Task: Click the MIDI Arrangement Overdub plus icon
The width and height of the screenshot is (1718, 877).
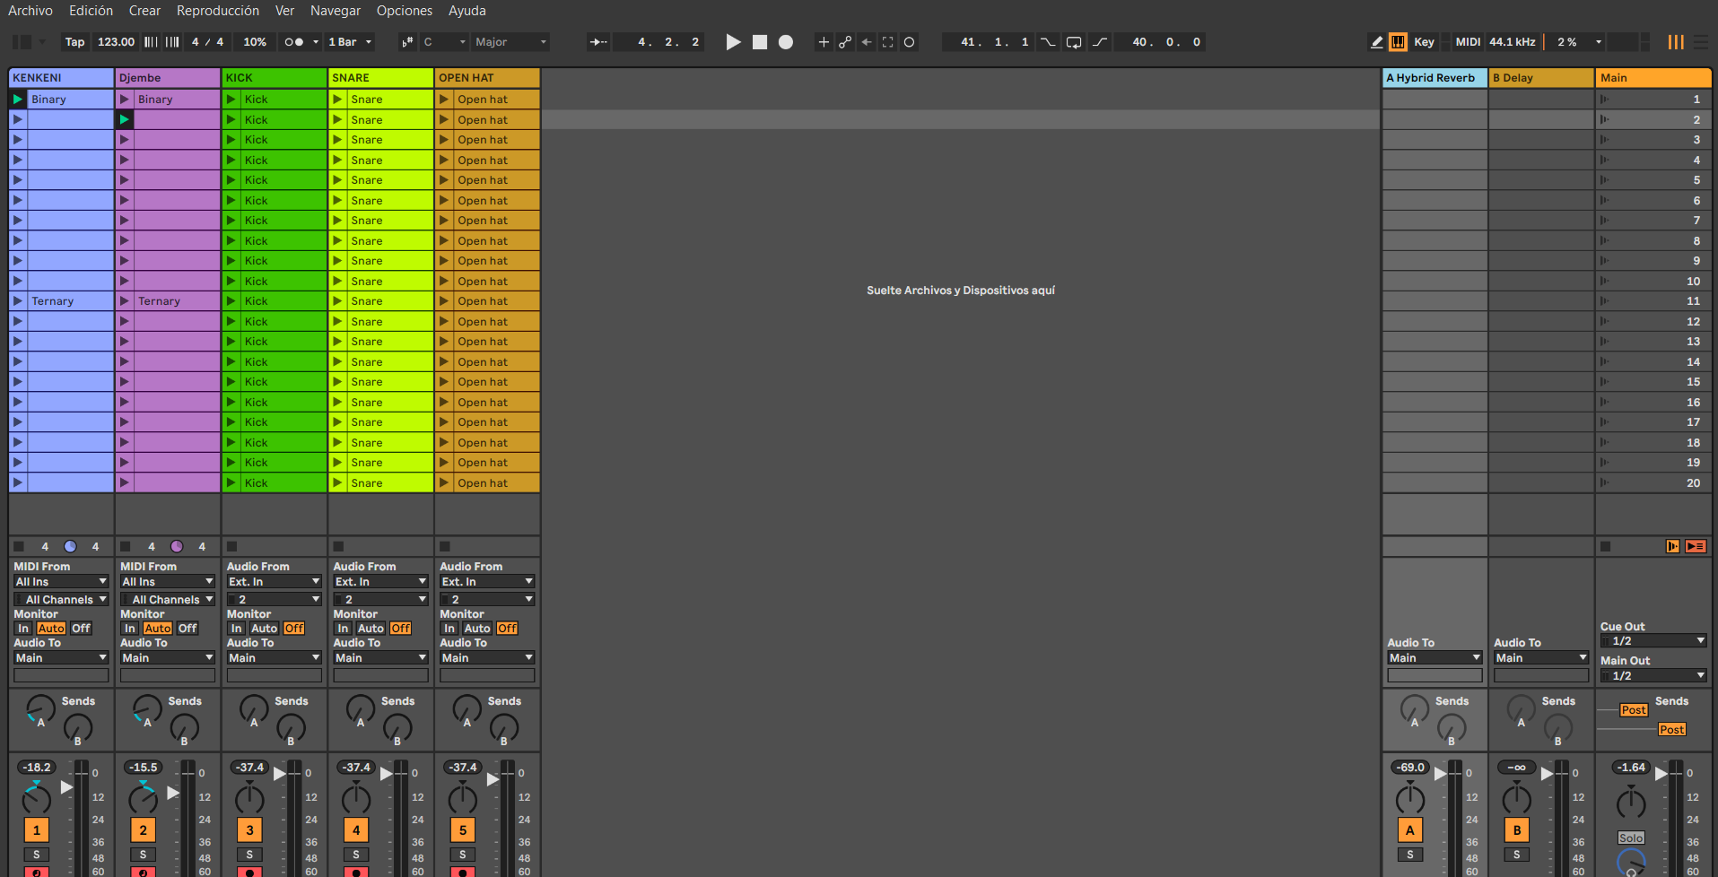Action: click(824, 42)
